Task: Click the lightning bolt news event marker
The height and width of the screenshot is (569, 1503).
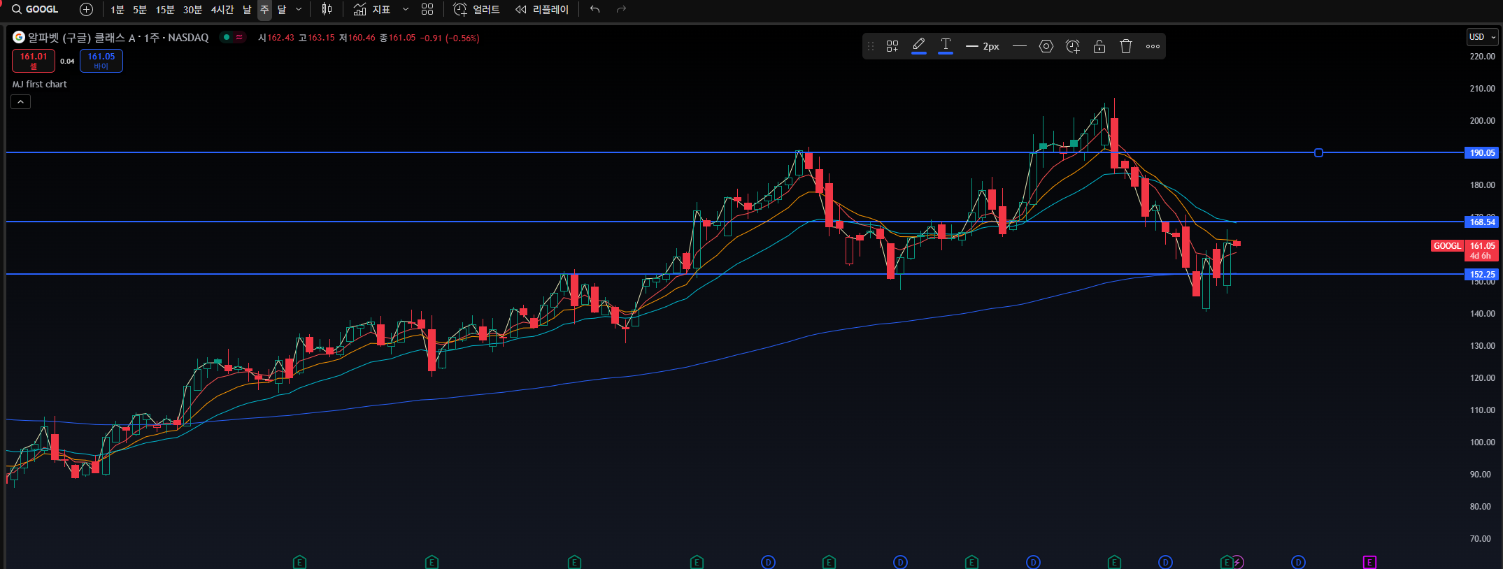Action: coord(1237,562)
